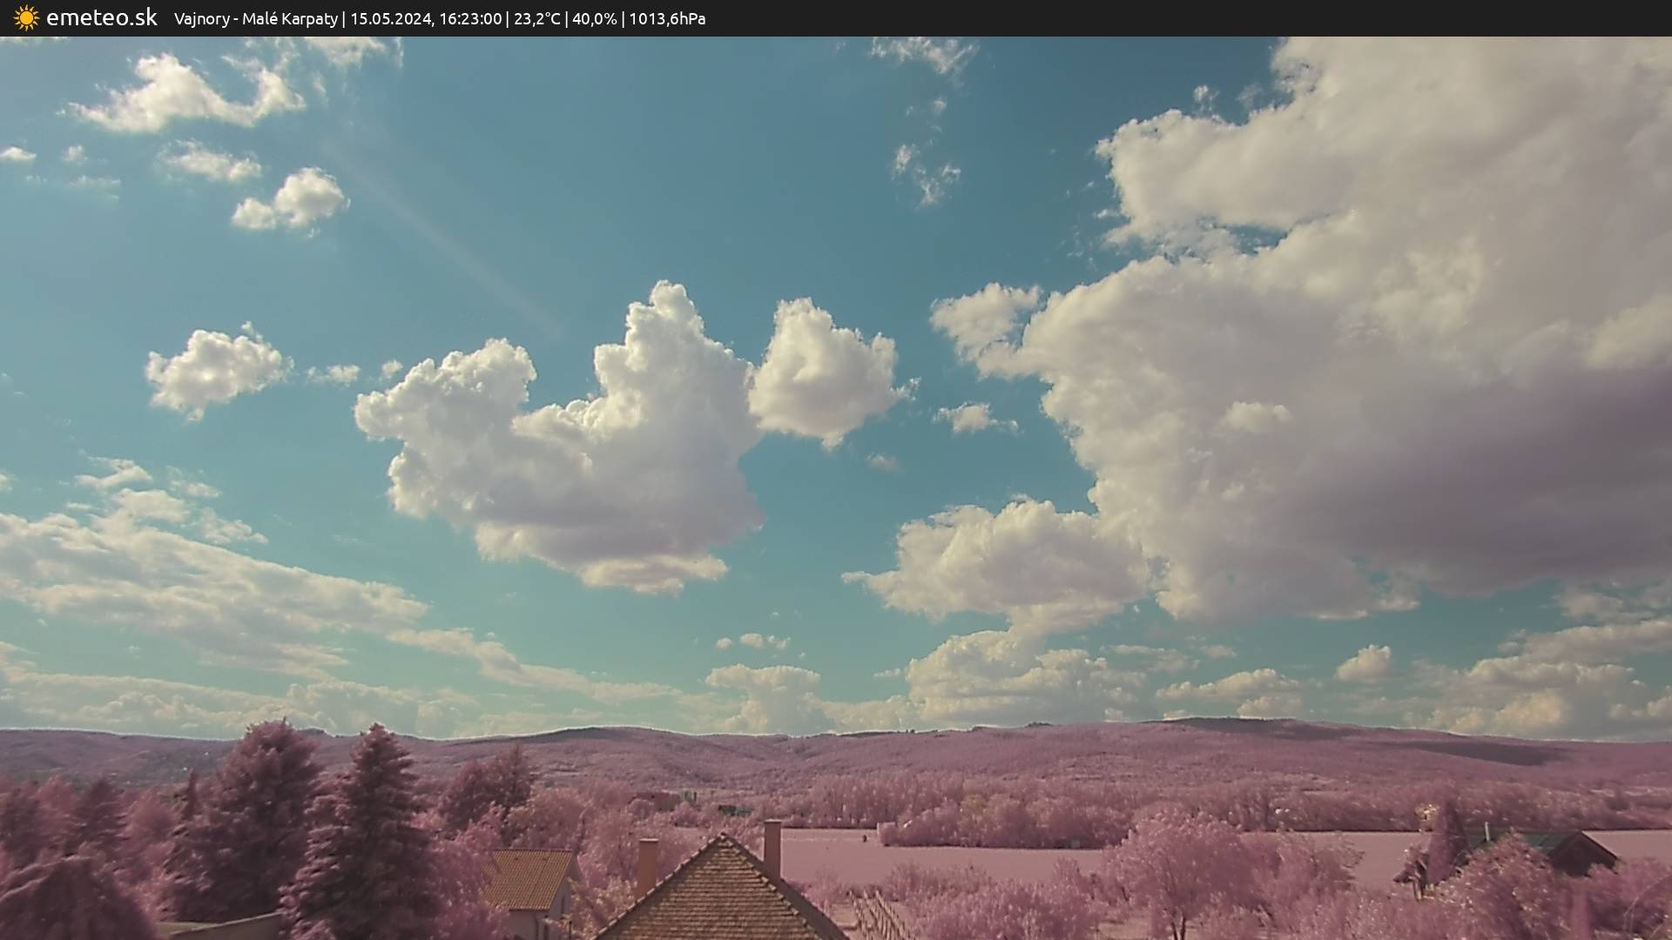Click the 1013,6hPa pressure reading

pos(667,18)
